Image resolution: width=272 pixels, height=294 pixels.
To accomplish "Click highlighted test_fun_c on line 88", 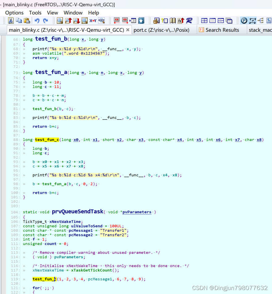I will [47, 140].
